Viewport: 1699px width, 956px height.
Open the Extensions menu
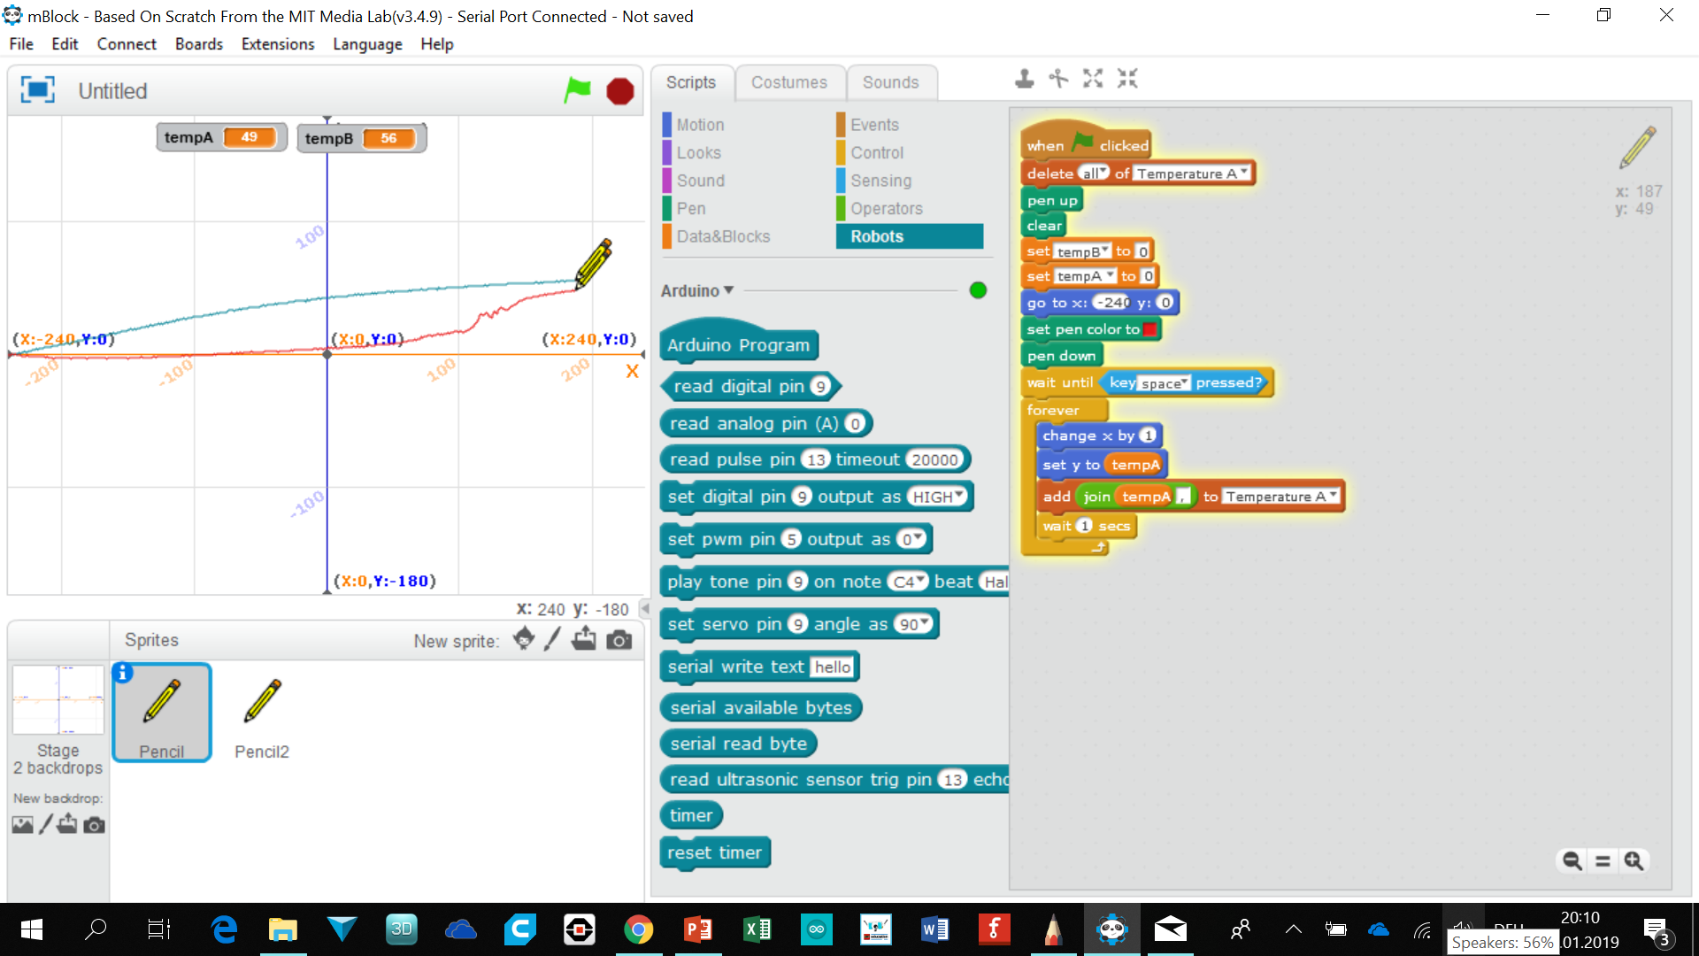(278, 44)
